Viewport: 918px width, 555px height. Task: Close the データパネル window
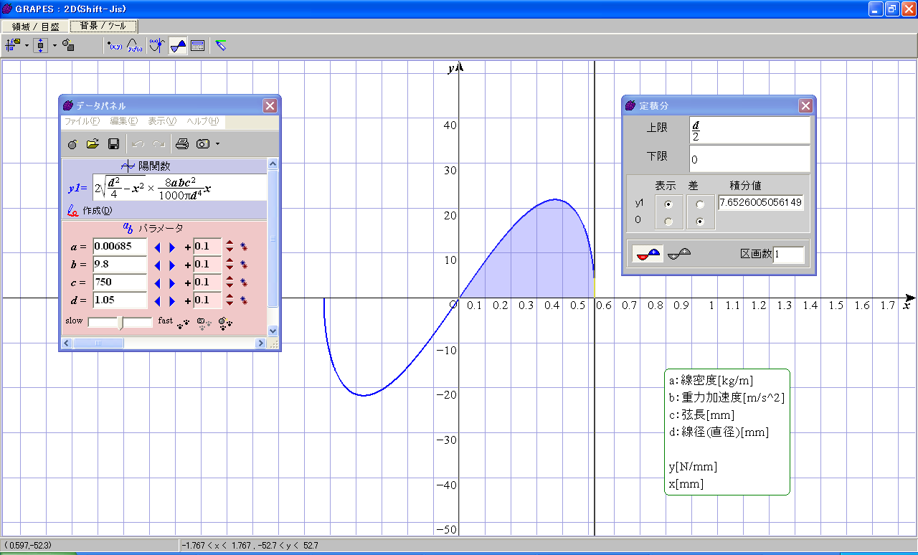tap(270, 106)
